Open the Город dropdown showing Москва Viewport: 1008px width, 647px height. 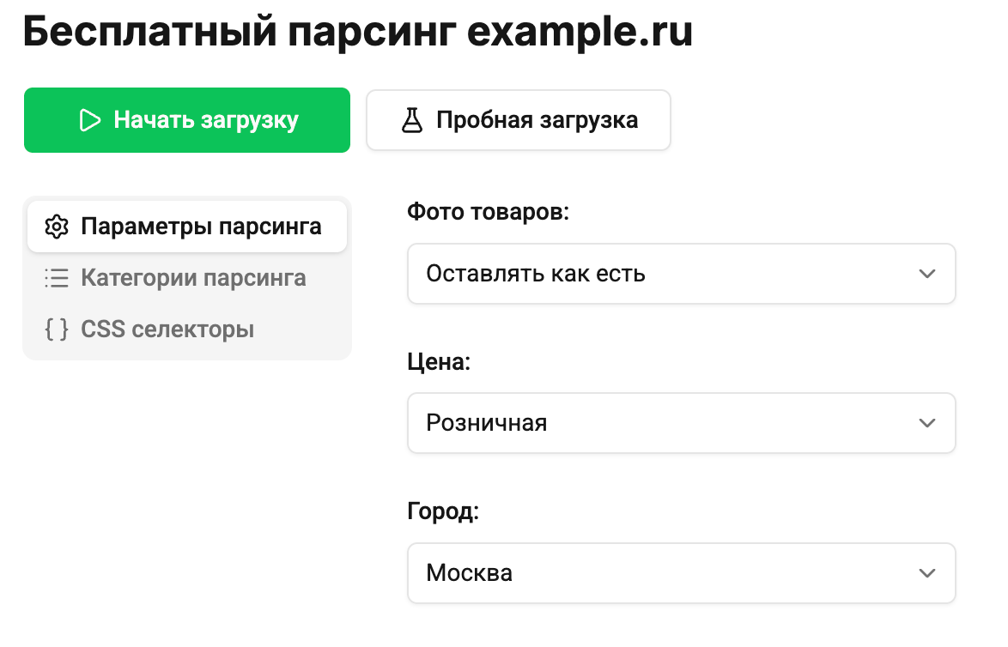click(x=682, y=573)
